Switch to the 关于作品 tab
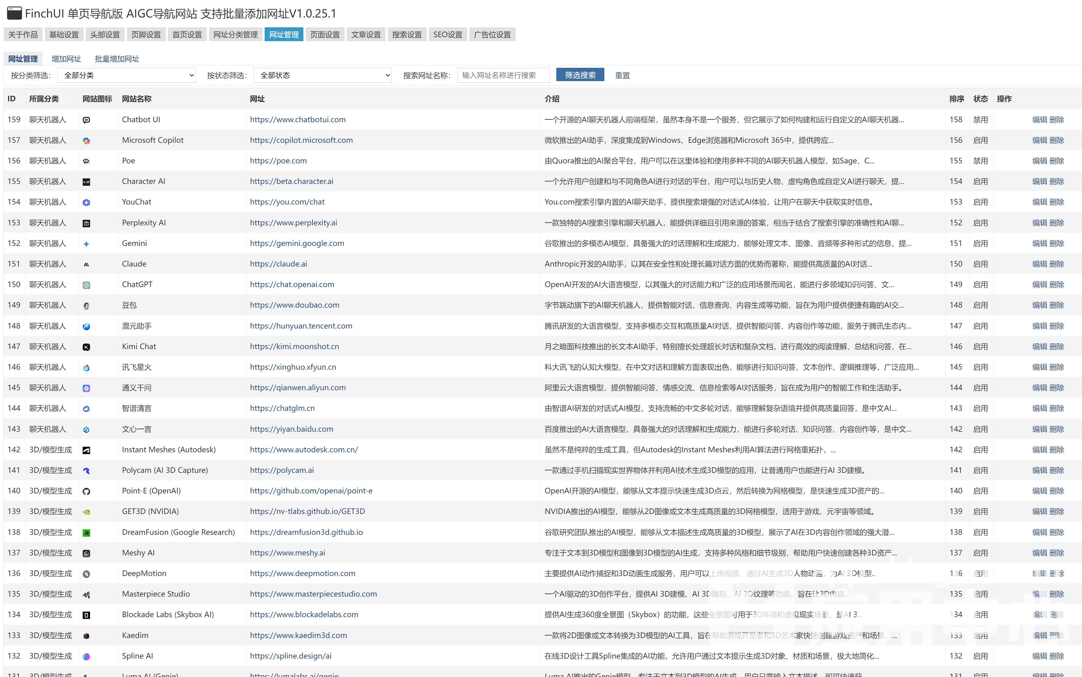 tap(23, 34)
